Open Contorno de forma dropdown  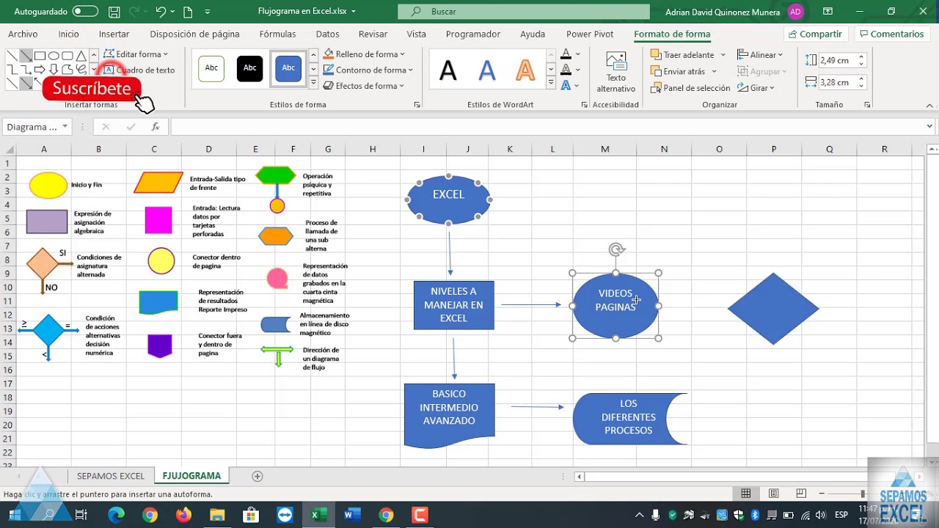tap(368, 70)
